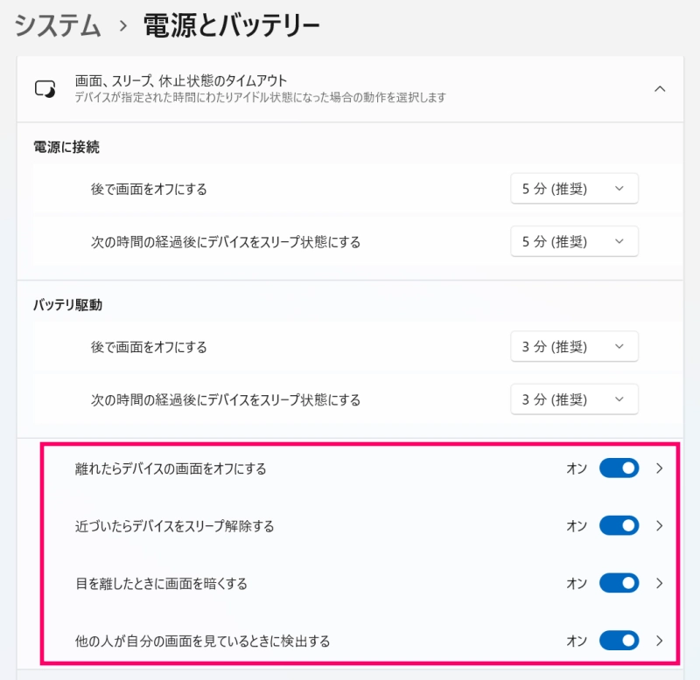Image resolution: width=700 pixels, height=680 pixels.
Task: Open the システム breadcrumb link
Action: pos(54,26)
